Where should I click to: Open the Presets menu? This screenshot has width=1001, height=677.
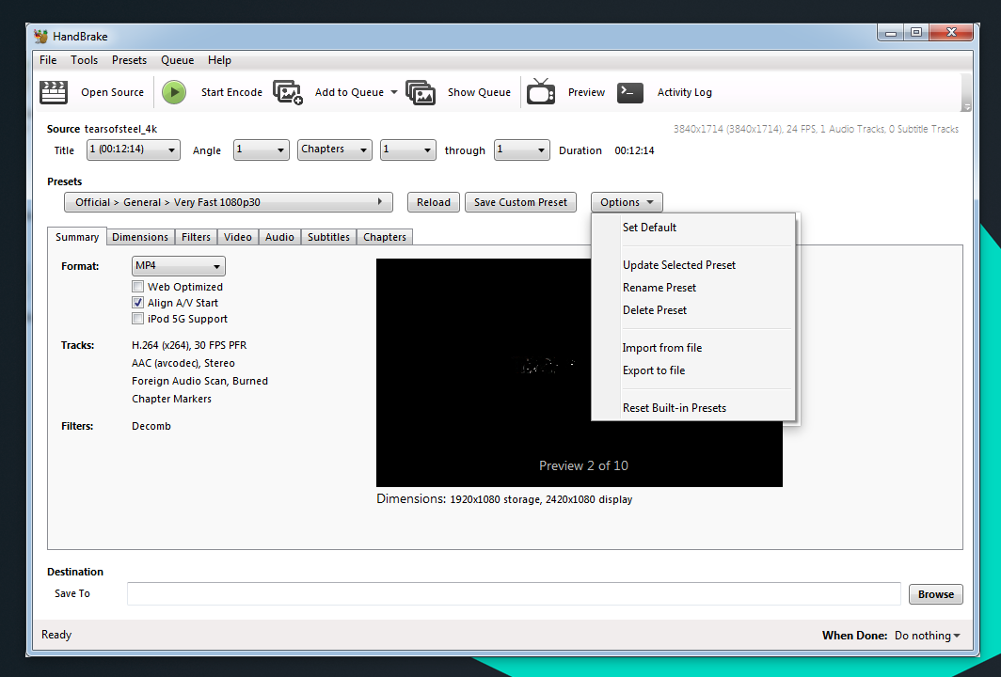point(129,60)
